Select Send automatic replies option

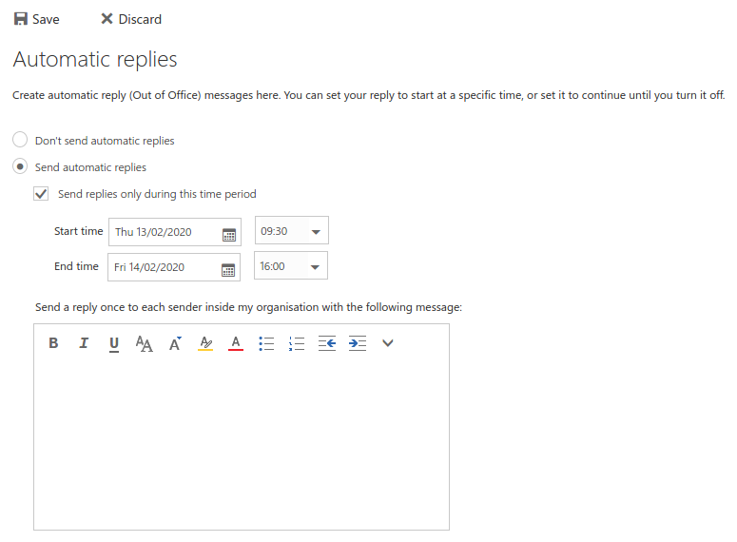pyautogui.click(x=20, y=166)
